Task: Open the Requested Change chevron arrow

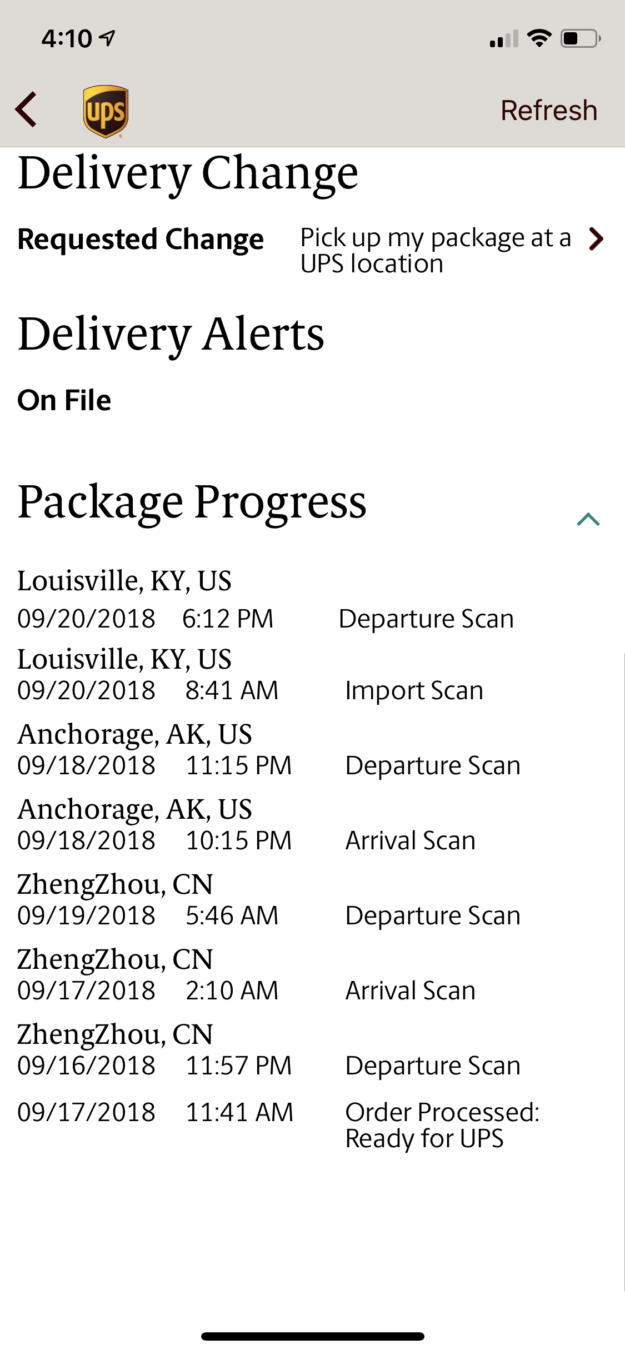Action: pyautogui.click(x=596, y=239)
